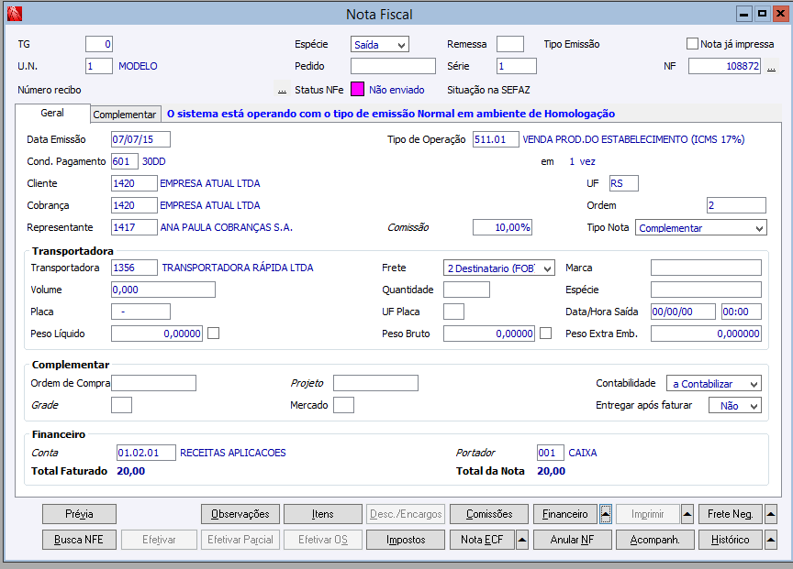This screenshot has width=793, height=569.
Task: Tick the checkbox beside Peso Bruto
Action: point(545,334)
